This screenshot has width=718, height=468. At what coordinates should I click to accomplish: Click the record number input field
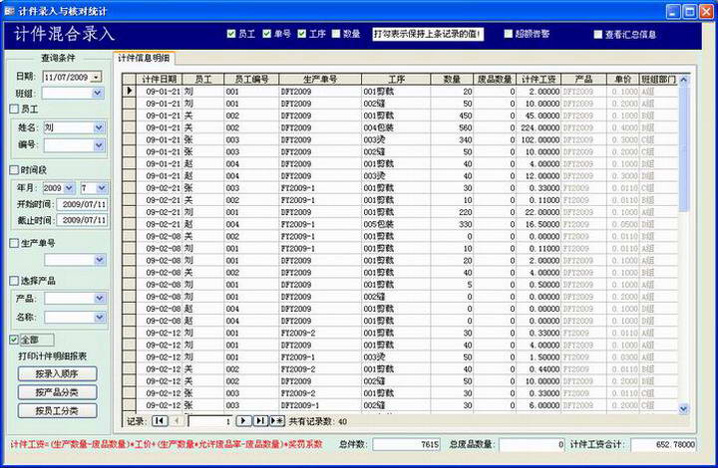point(210,421)
